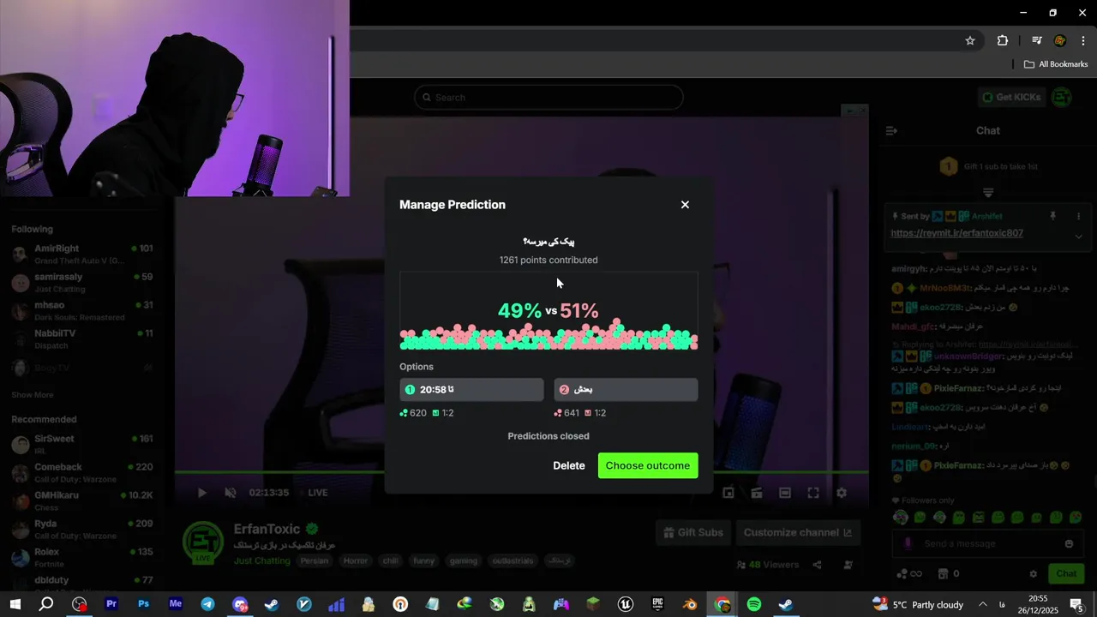Open chat settings gear
1097x617 pixels.
click(x=1034, y=573)
